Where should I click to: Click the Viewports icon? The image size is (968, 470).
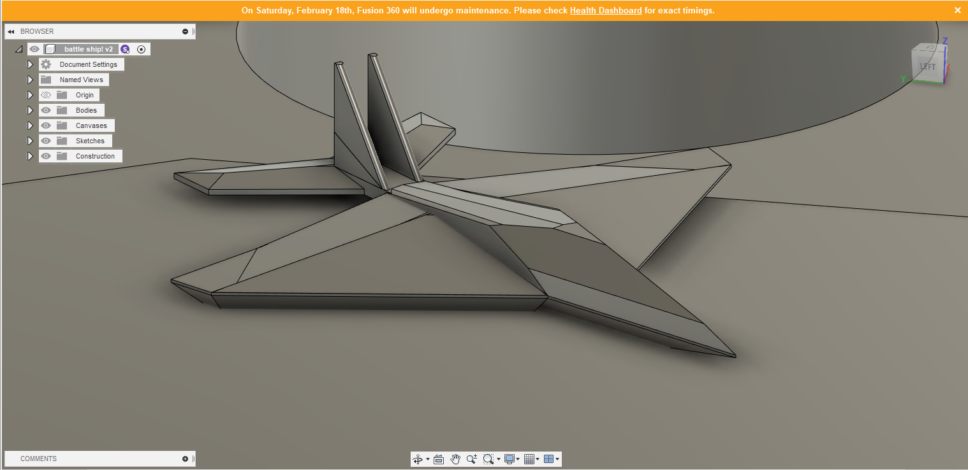[549, 459]
